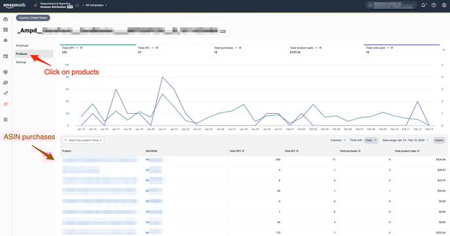The width and height of the screenshot is (450, 236).
Task: Select the Settings tab
Action: click(x=21, y=62)
